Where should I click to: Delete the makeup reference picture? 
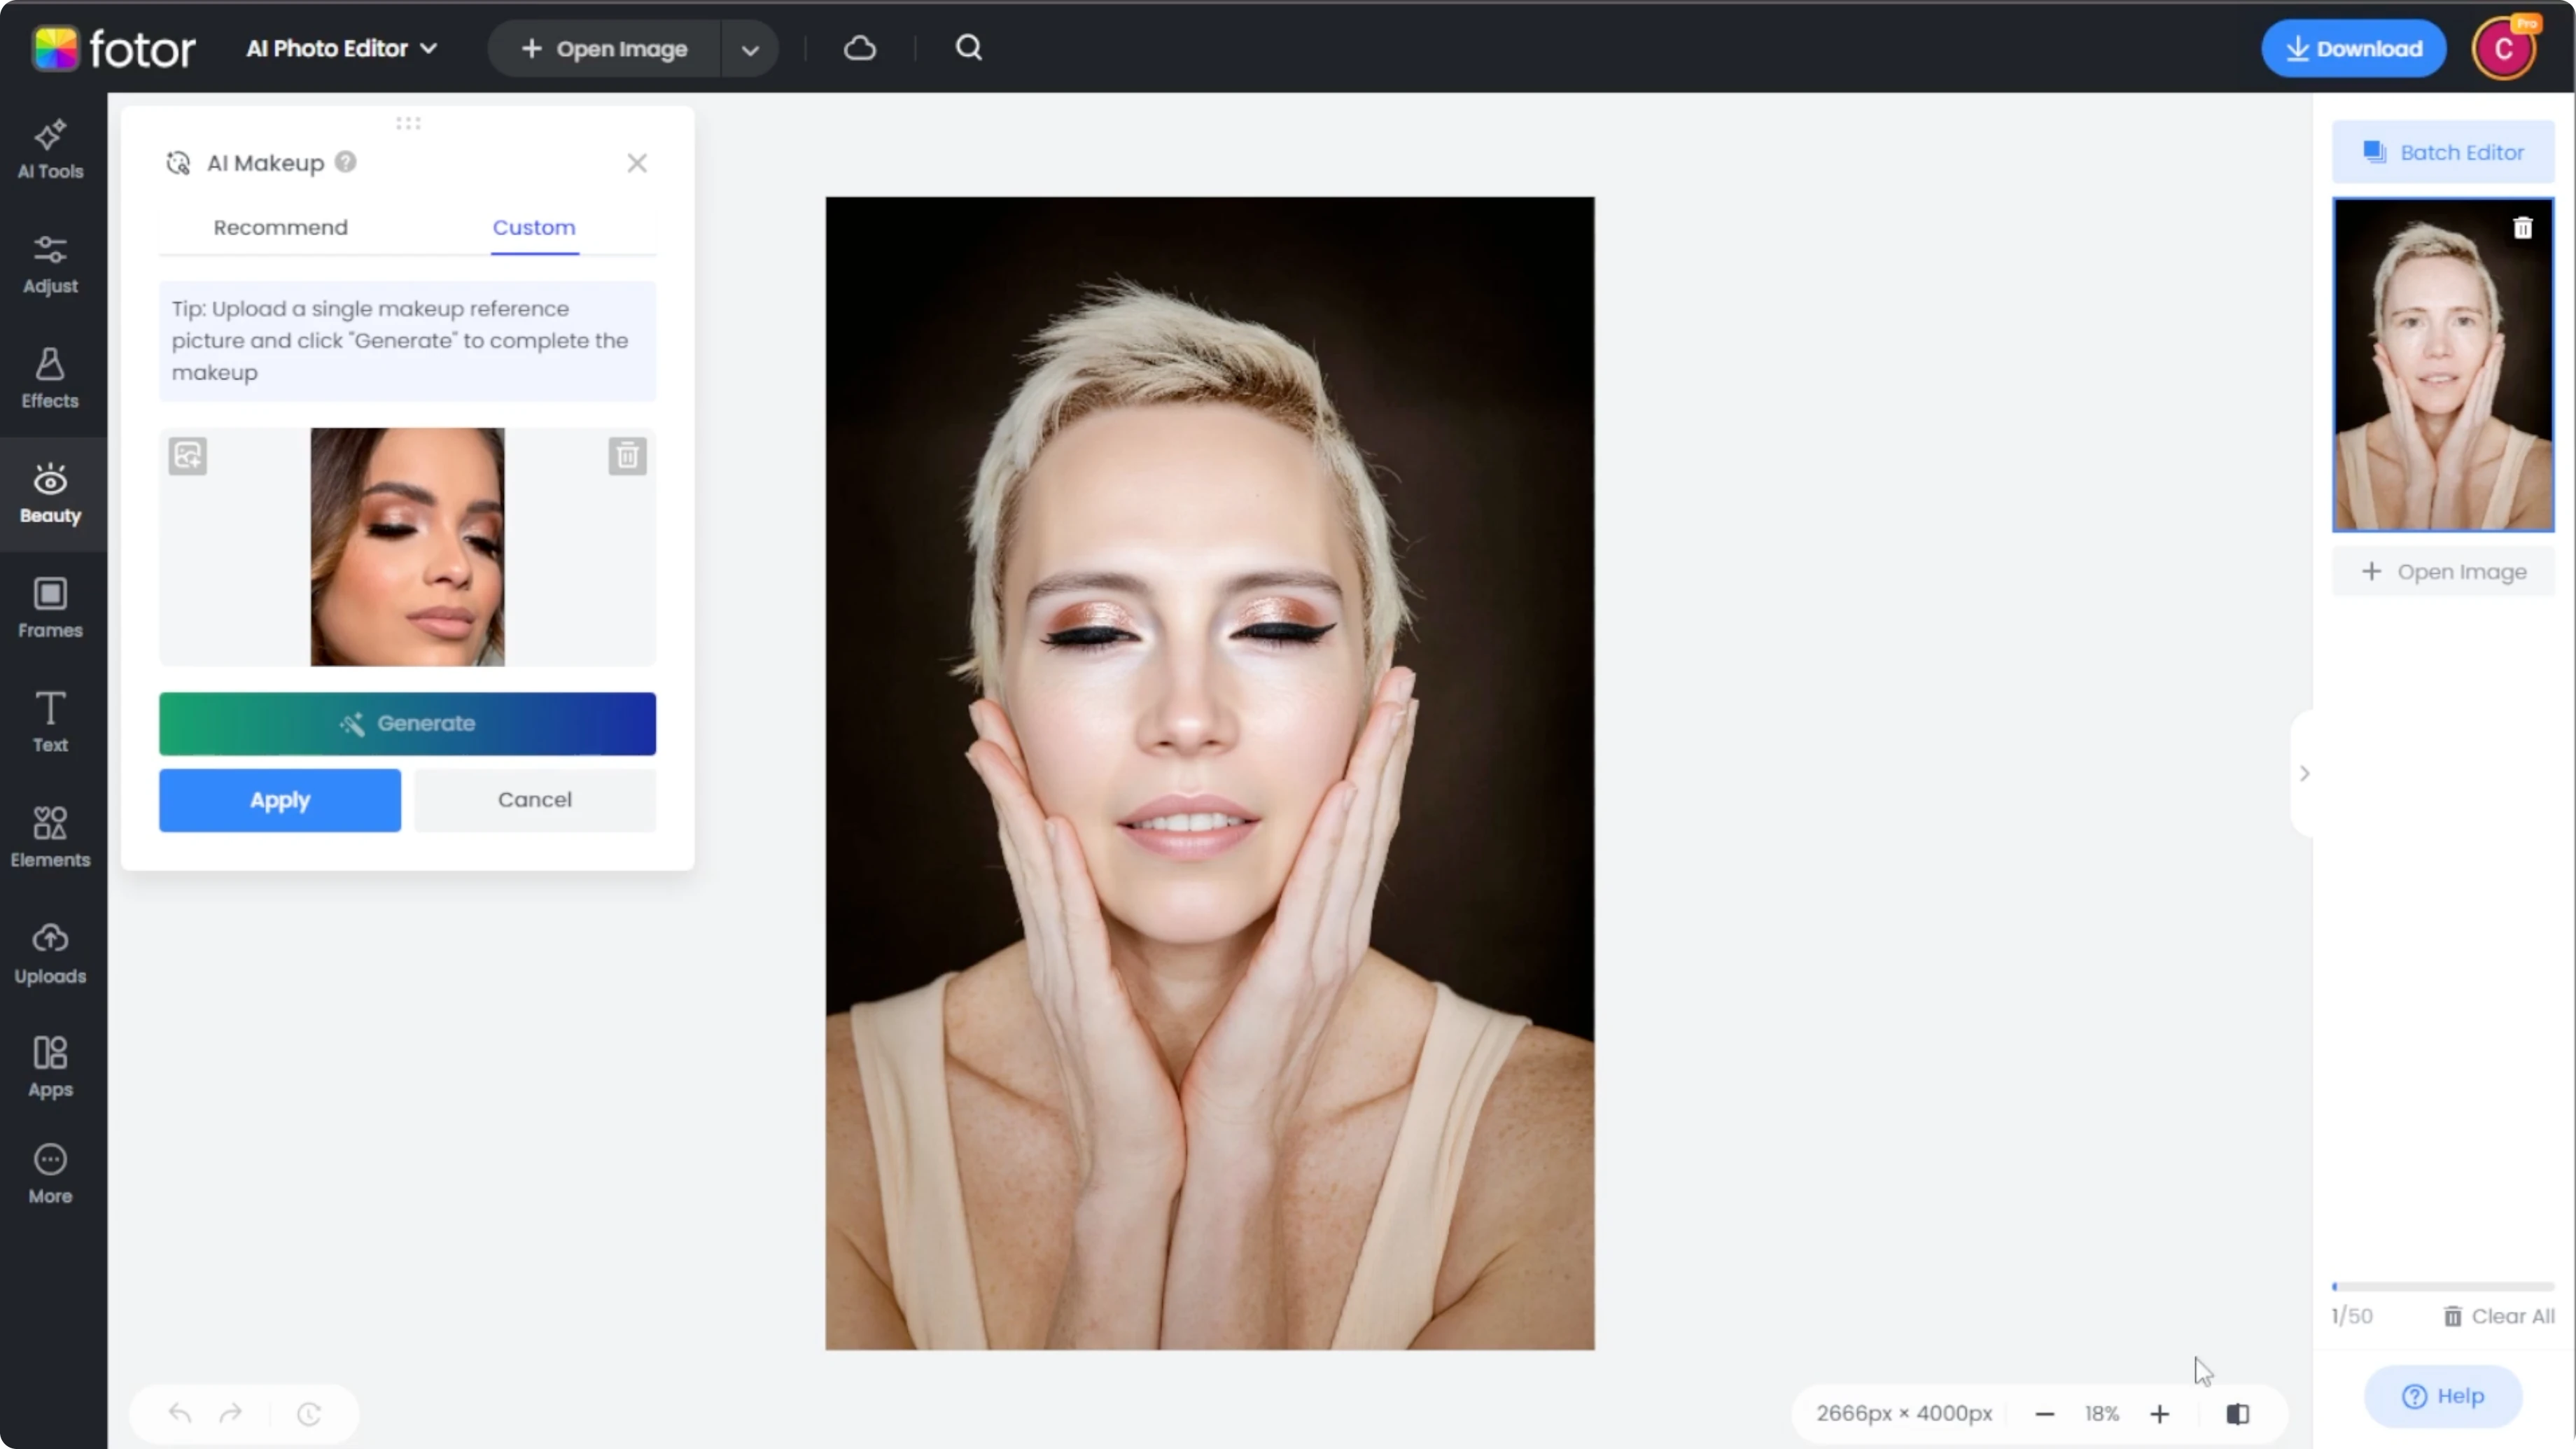[627, 456]
